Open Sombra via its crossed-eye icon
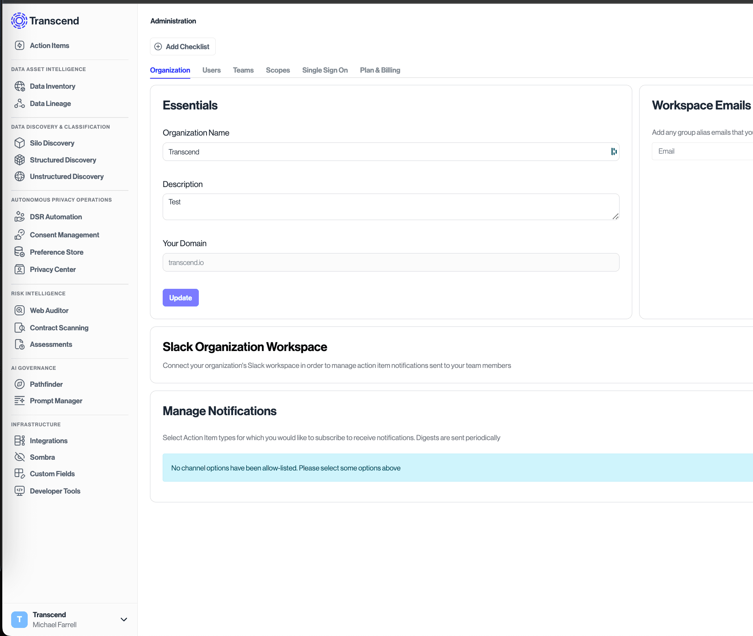The width and height of the screenshot is (753, 636). [20, 457]
